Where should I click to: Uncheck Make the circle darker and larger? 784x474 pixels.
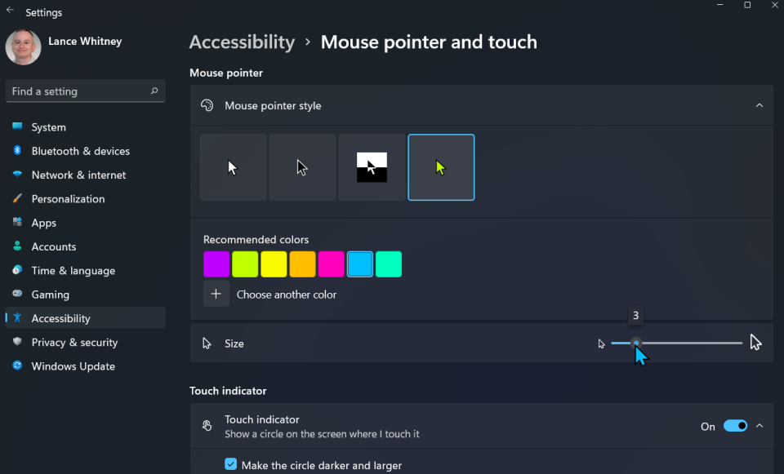(x=231, y=464)
